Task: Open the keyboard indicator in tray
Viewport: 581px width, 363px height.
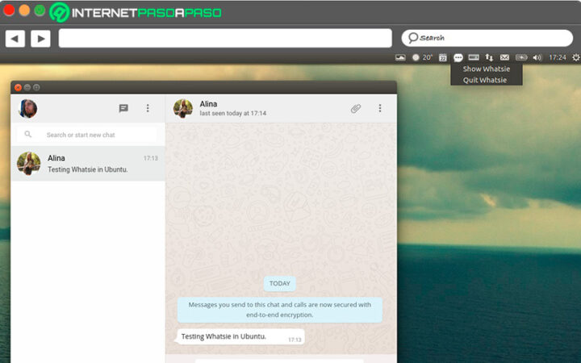Action: pyautogui.click(x=474, y=58)
